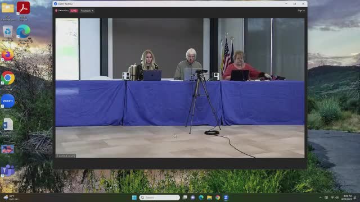The image size is (360, 202).
Task: Open the Word document on the desktop
Action: pos(8,125)
